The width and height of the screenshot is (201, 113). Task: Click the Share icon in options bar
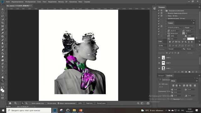click(x=148, y=103)
